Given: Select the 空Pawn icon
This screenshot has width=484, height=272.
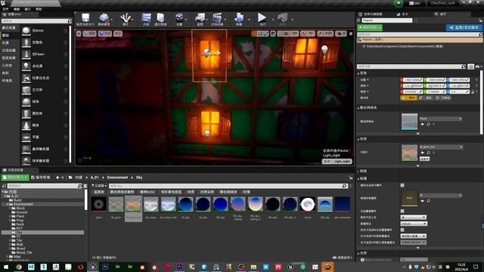Looking at the screenshot, I should pyautogui.click(x=26, y=54).
